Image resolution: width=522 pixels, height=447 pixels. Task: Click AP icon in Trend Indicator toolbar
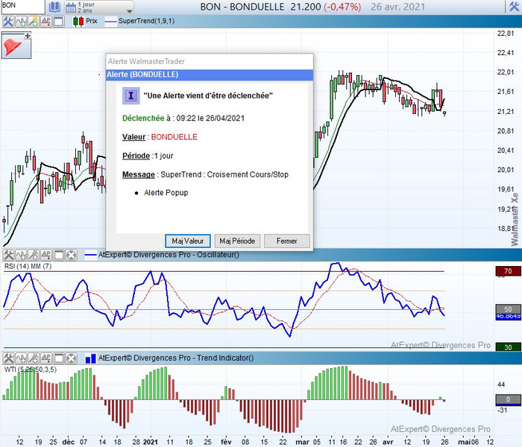[x=46, y=358]
